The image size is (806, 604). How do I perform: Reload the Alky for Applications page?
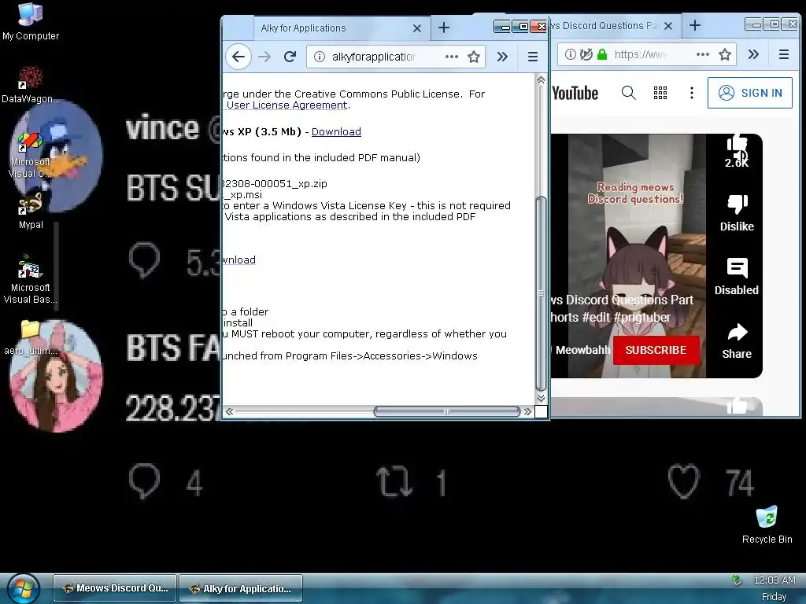pos(290,57)
